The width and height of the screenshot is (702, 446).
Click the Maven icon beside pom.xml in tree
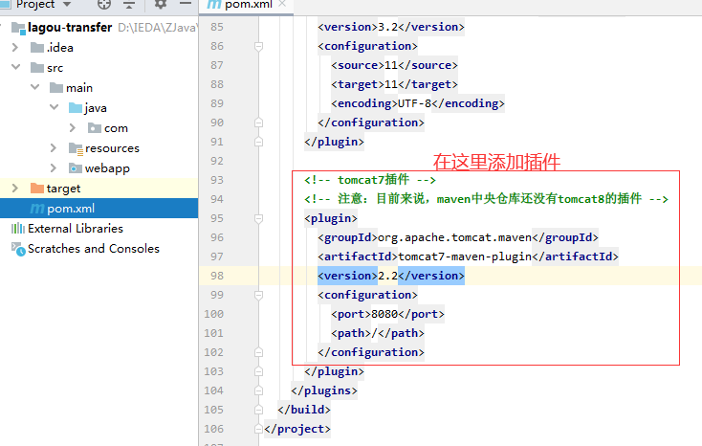[x=37, y=209]
